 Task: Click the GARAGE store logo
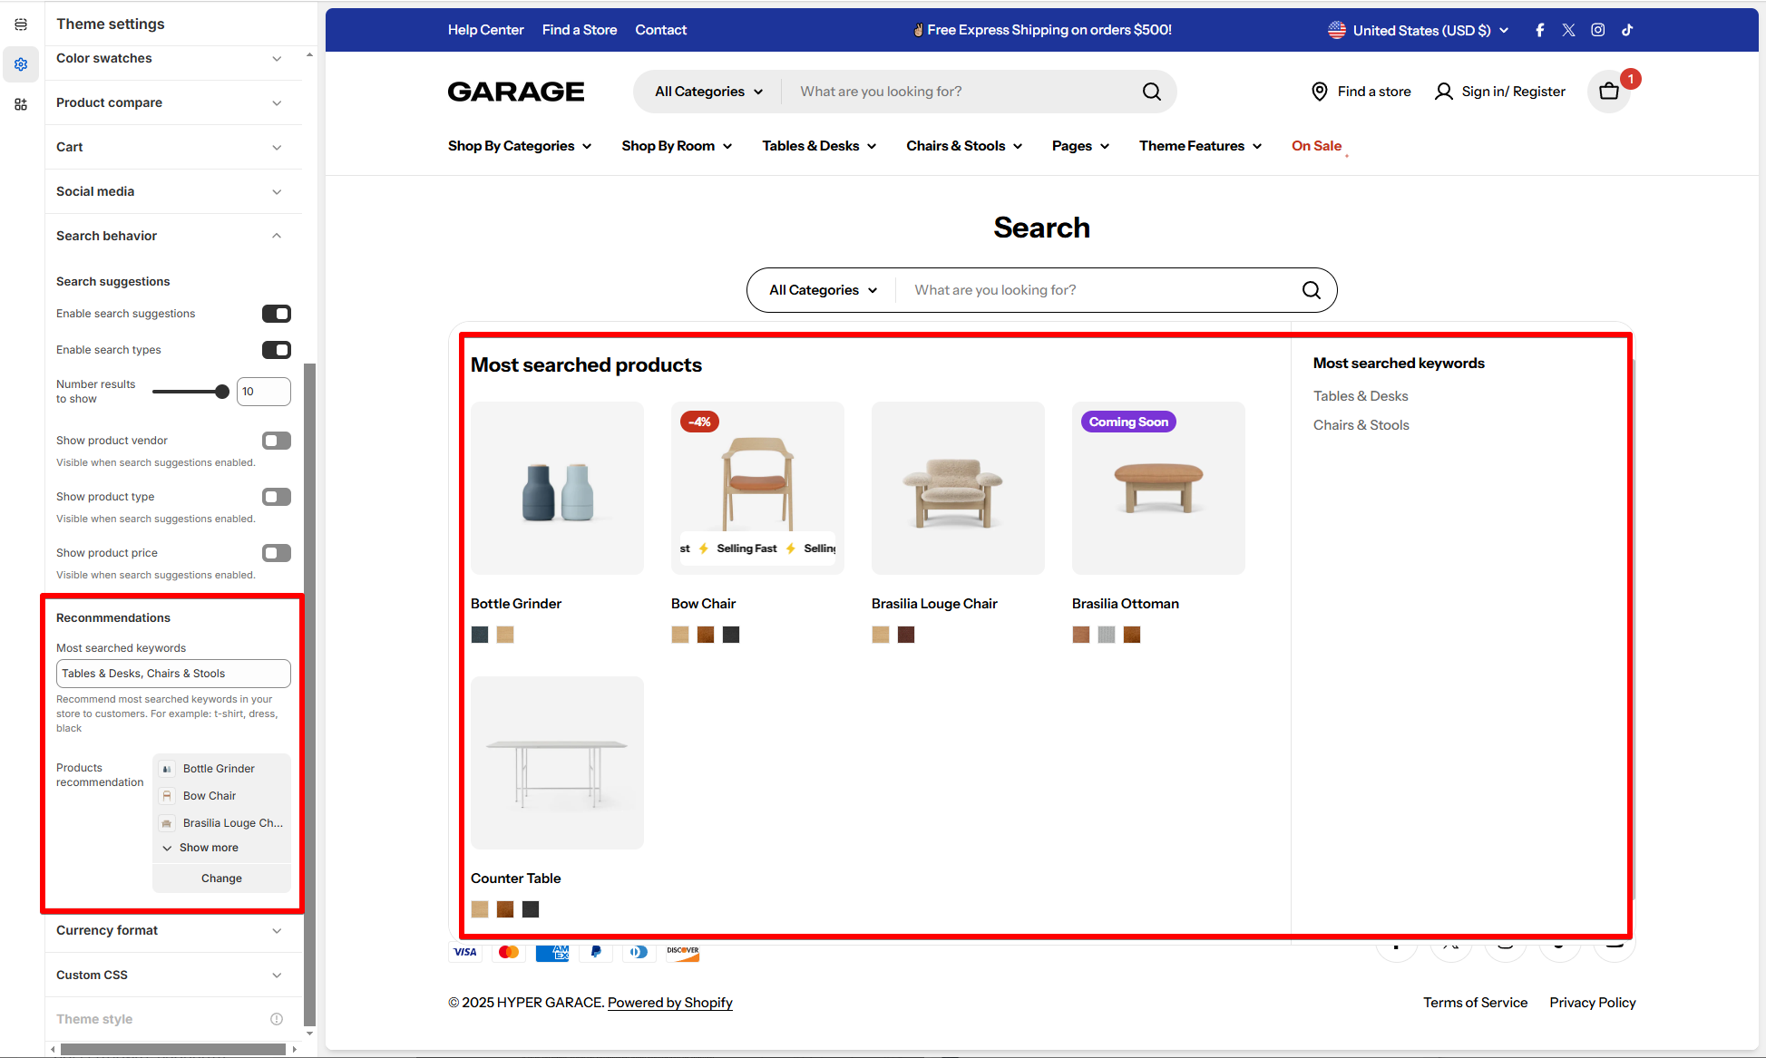(516, 92)
